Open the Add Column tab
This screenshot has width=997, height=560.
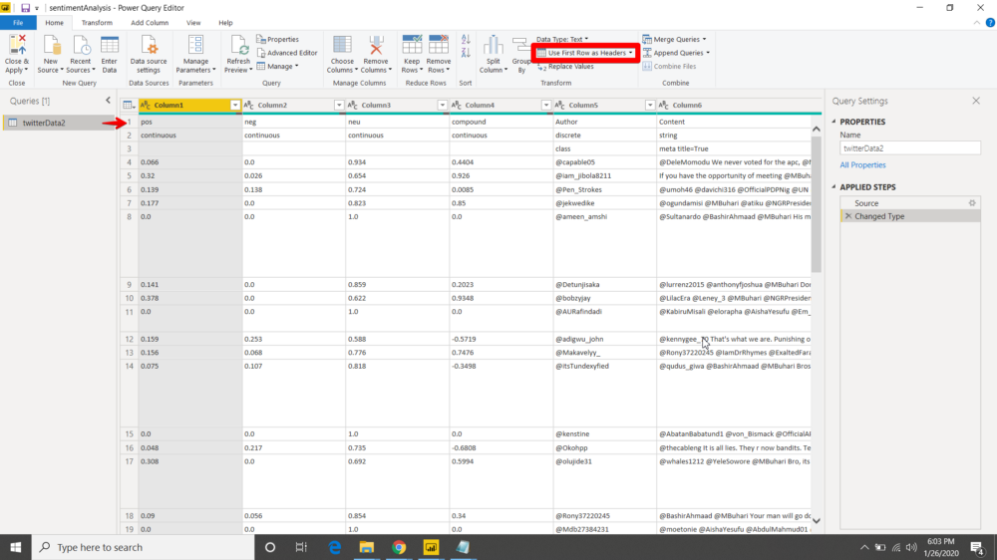tap(150, 23)
